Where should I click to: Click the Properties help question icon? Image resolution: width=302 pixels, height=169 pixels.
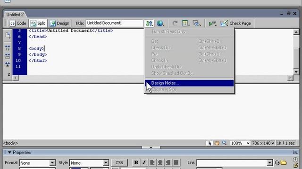[295, 160]
